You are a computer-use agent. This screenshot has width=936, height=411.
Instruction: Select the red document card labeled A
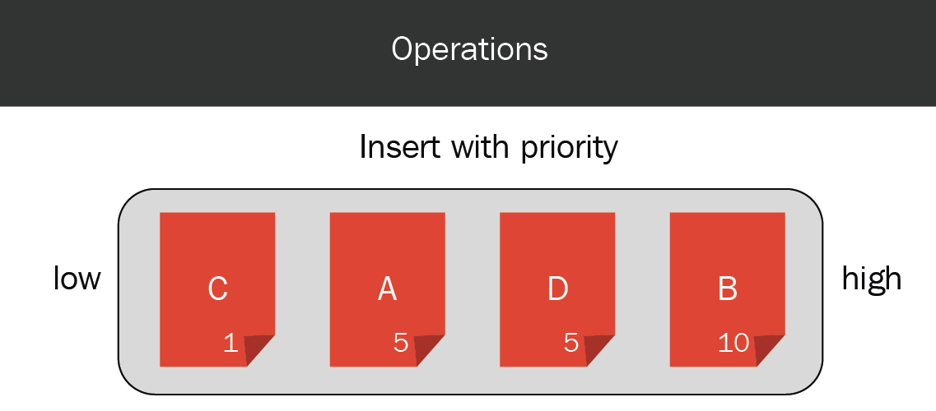(388, 289)
